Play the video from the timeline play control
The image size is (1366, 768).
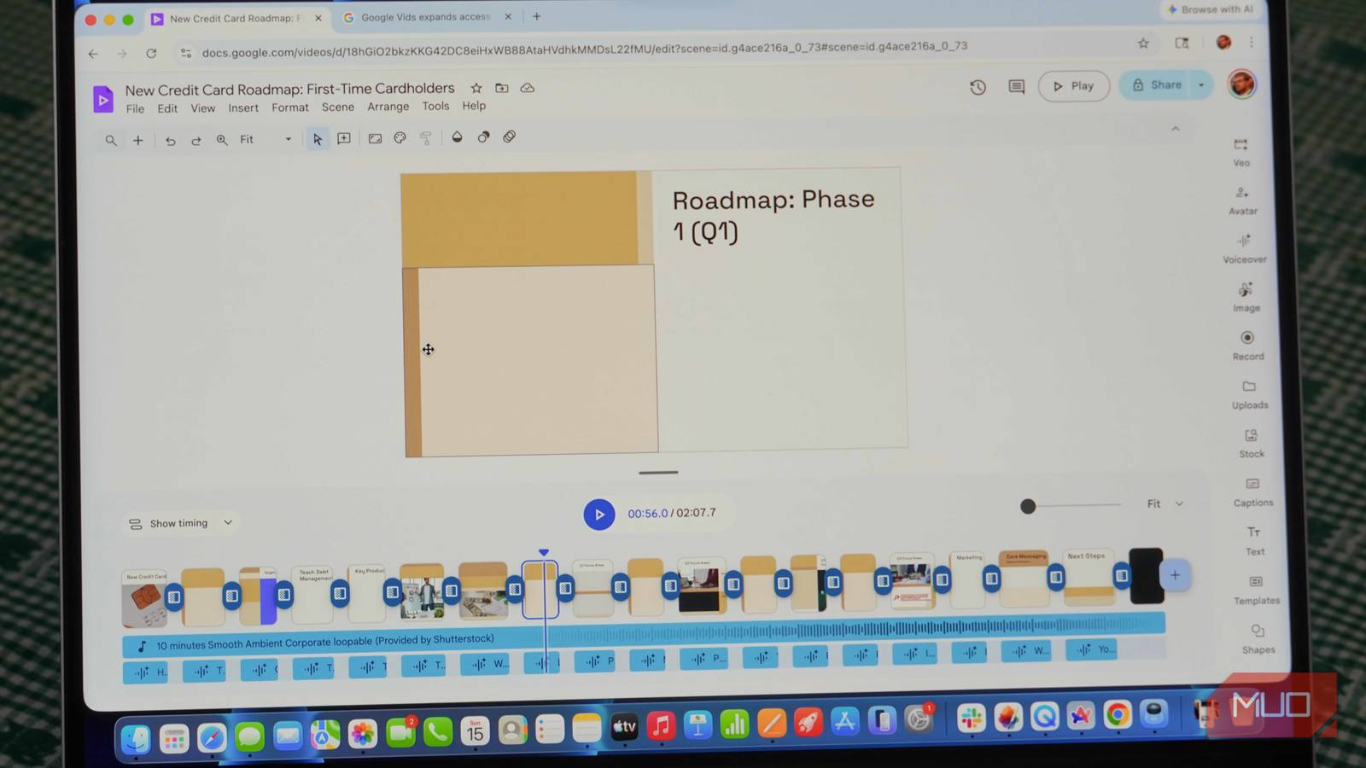point(599,514)
